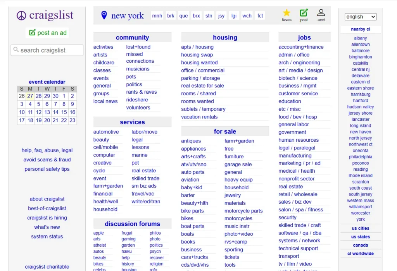The image size is (397, 271).
Task: Open the frugal discussion forum
Action: tap(127, 233)
